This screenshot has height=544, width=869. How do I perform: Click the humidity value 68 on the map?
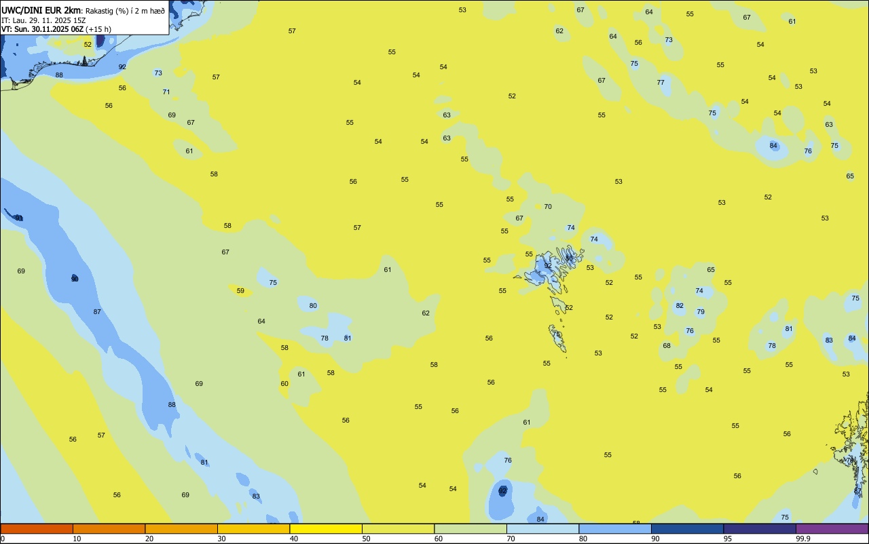click(667, 345)
